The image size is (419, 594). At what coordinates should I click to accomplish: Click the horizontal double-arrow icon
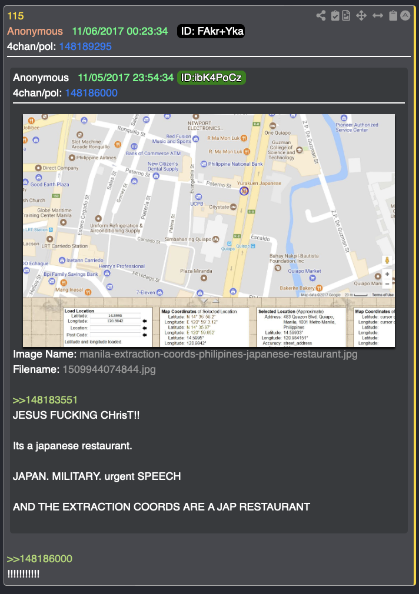point(378,15)
